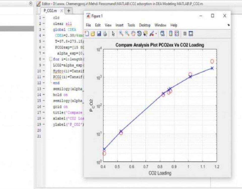Close the Figure 1 window

[225, 16]
